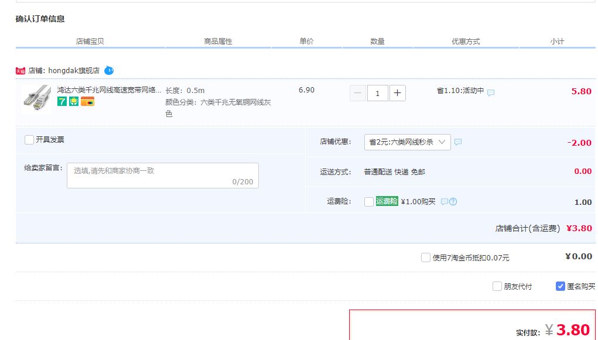The image size is (598, 340).
Task: Click the 普通配送 快递 免邮 shipping text
Action: pos(395,172)
